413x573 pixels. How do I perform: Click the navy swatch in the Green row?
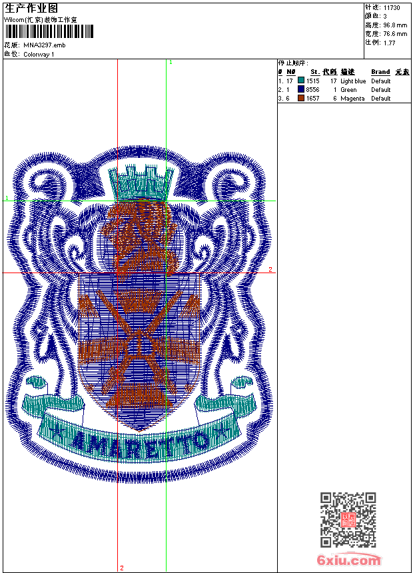[301, 89]
